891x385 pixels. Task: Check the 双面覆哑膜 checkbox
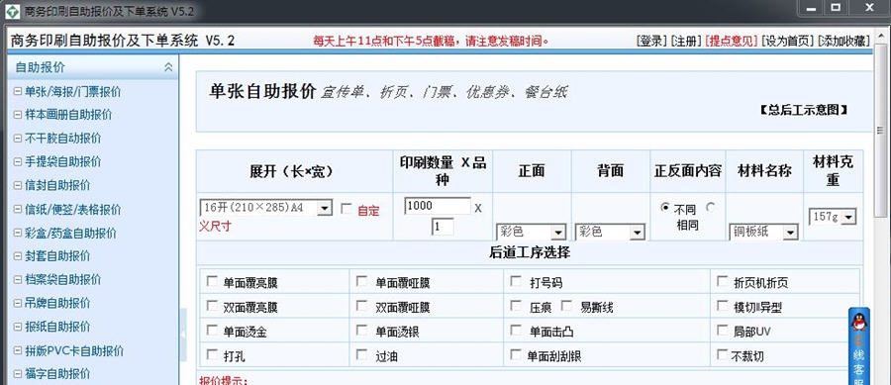(361, 306)
